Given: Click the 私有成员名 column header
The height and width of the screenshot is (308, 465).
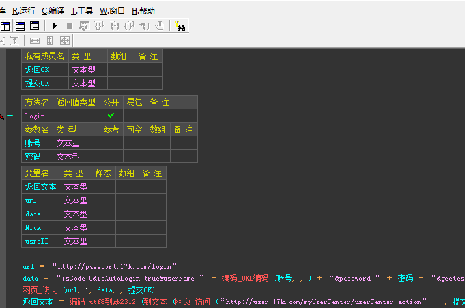Looking at the screenshot, I should [x=45, y=56].
